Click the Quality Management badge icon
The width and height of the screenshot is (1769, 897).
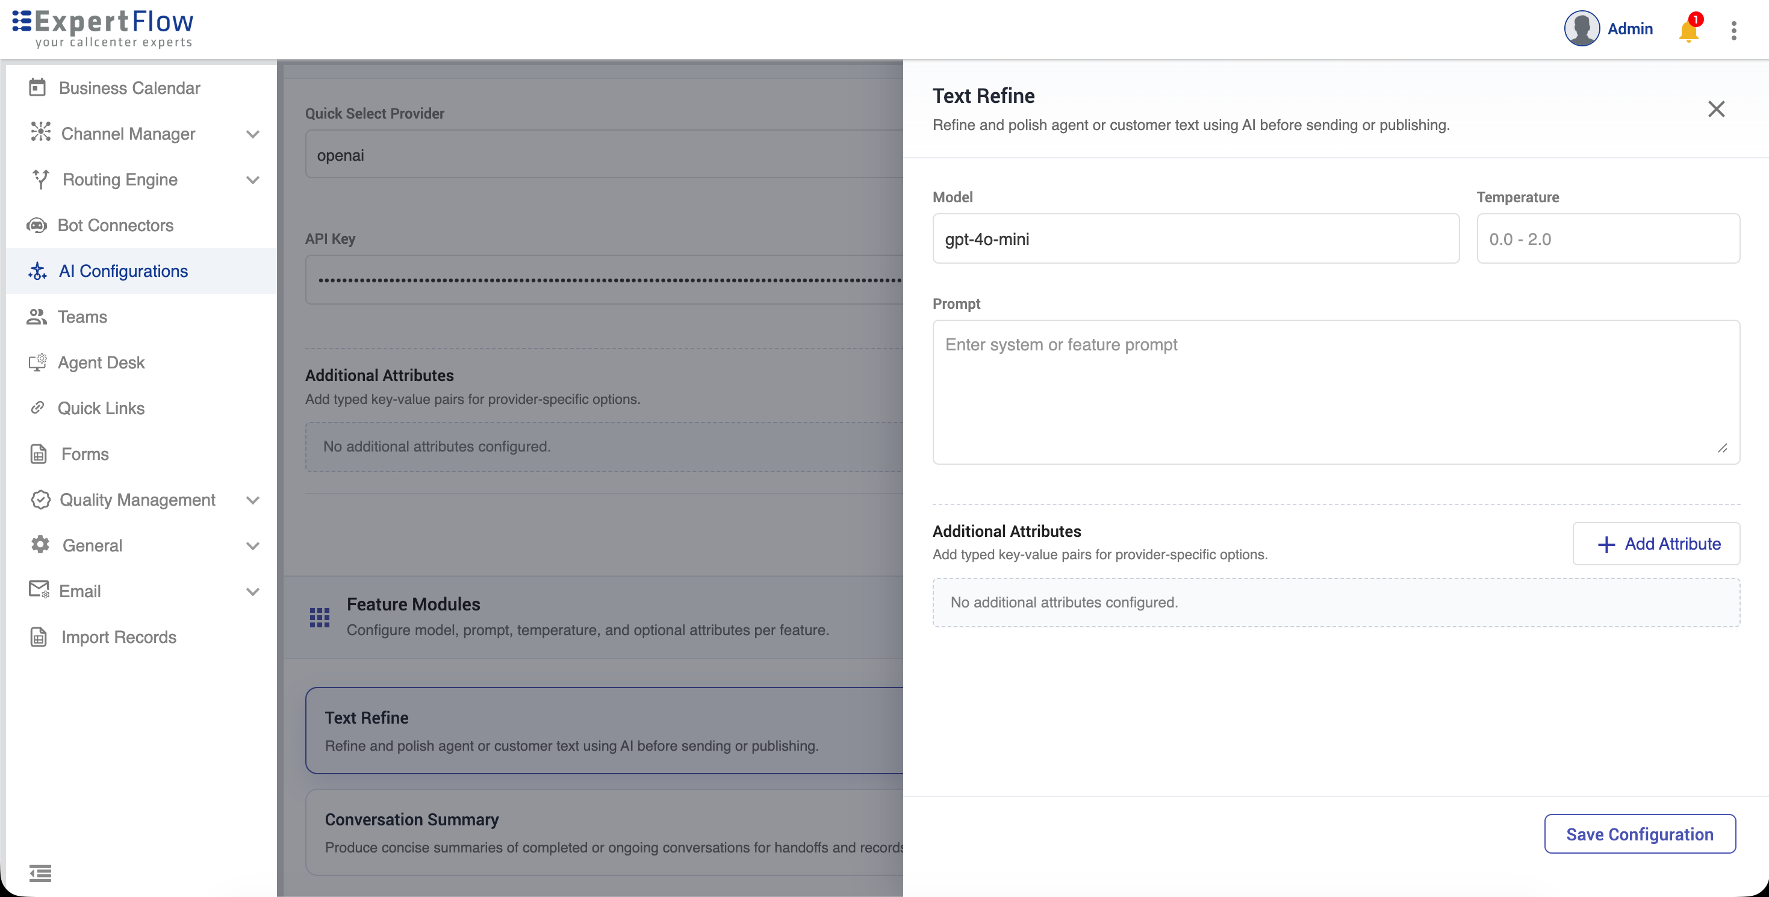(40, 499)
